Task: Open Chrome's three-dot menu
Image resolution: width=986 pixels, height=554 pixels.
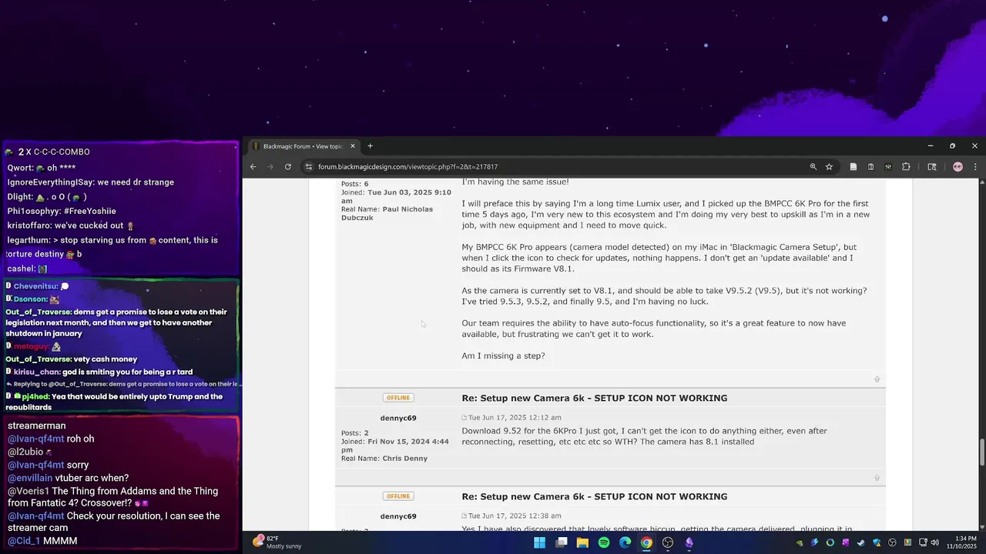Action: [975, 167]
